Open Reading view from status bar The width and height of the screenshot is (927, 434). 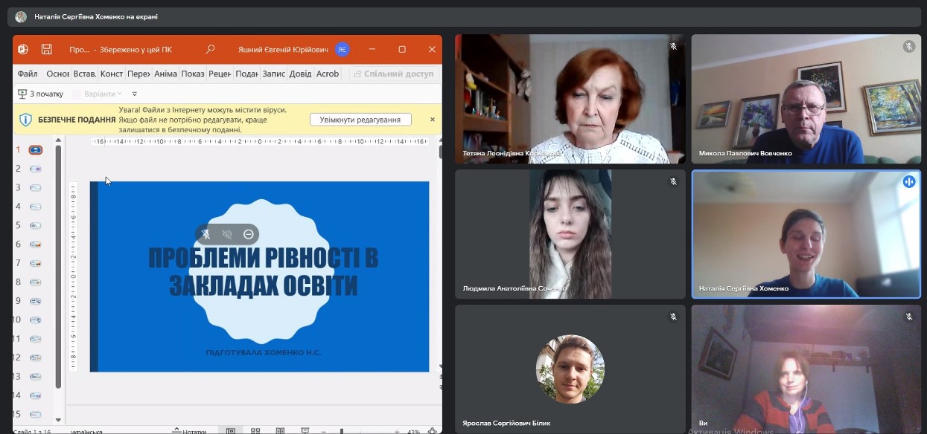coord(280,430)
